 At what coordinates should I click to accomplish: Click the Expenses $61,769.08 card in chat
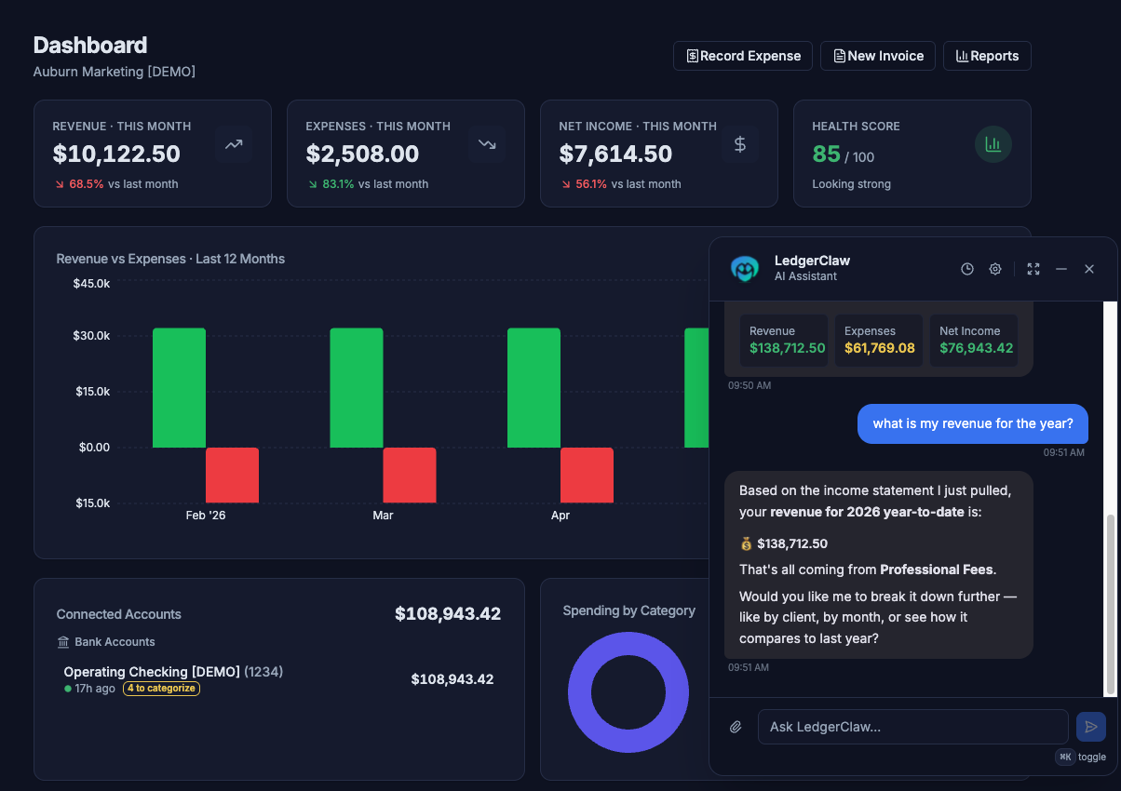pos(879,341)
